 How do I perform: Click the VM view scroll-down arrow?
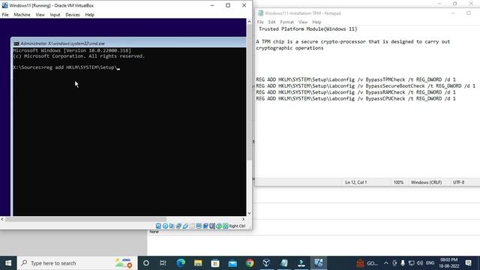249,213
